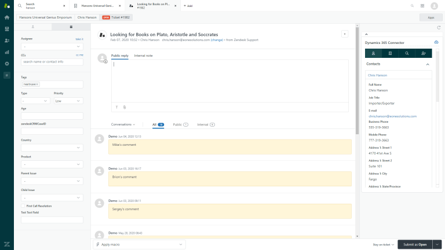Click cc me link
445x250 pixels.
(x=79, y=55)
